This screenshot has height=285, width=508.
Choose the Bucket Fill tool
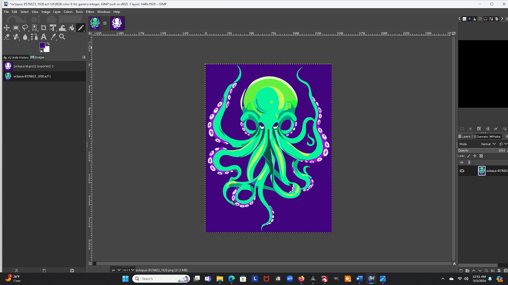(72, 28)
